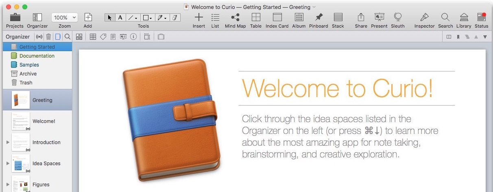The width and height of the screenshot is (493, 192).
Task: Click the tag icon in secondary bar
Action: [103, 37]
